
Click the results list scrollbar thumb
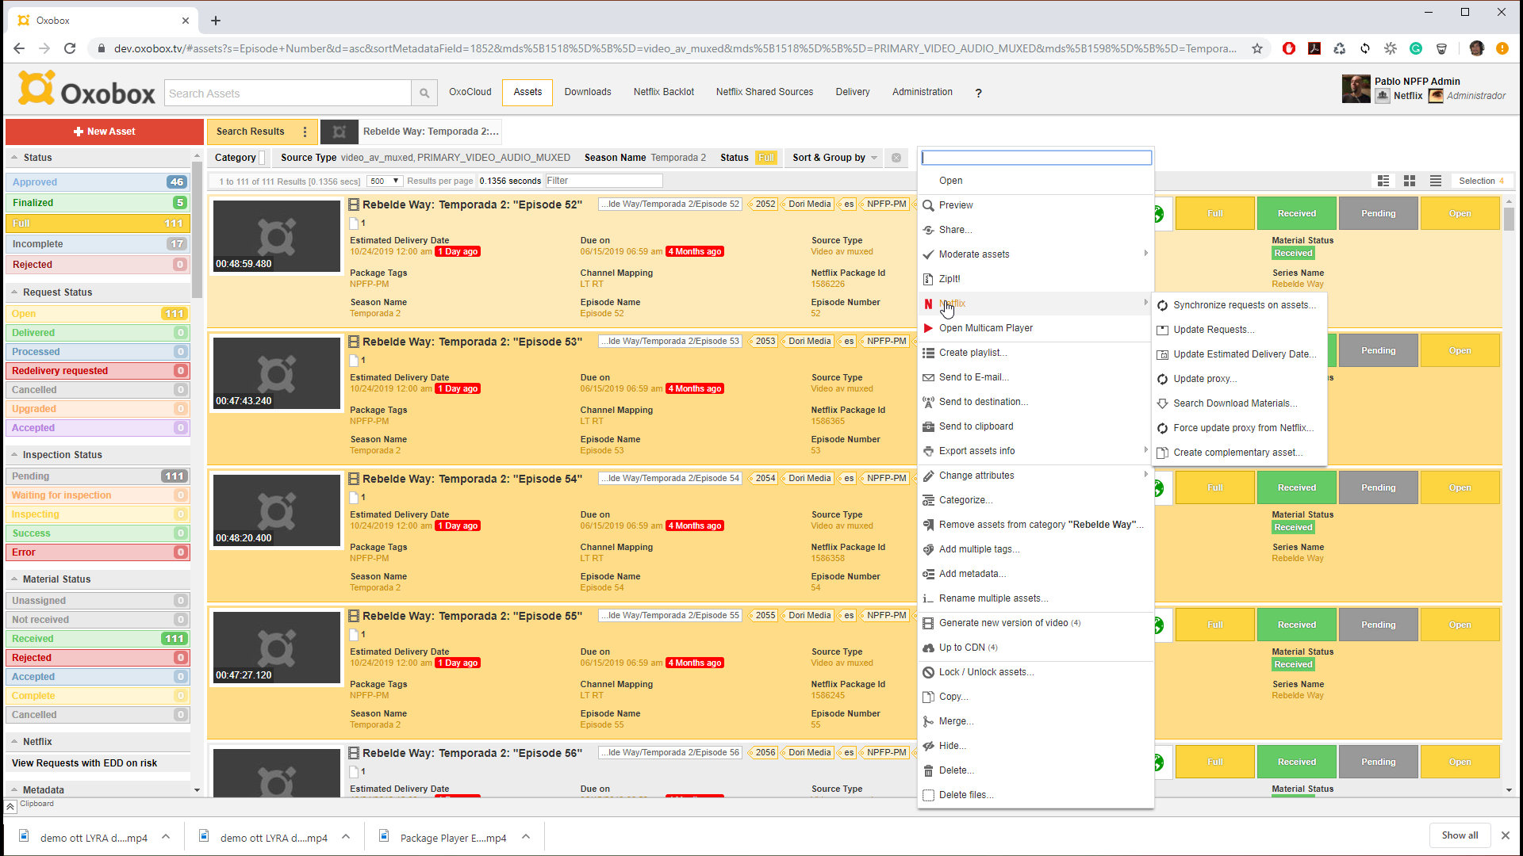pyautogui.click(x=1509, y=219)
